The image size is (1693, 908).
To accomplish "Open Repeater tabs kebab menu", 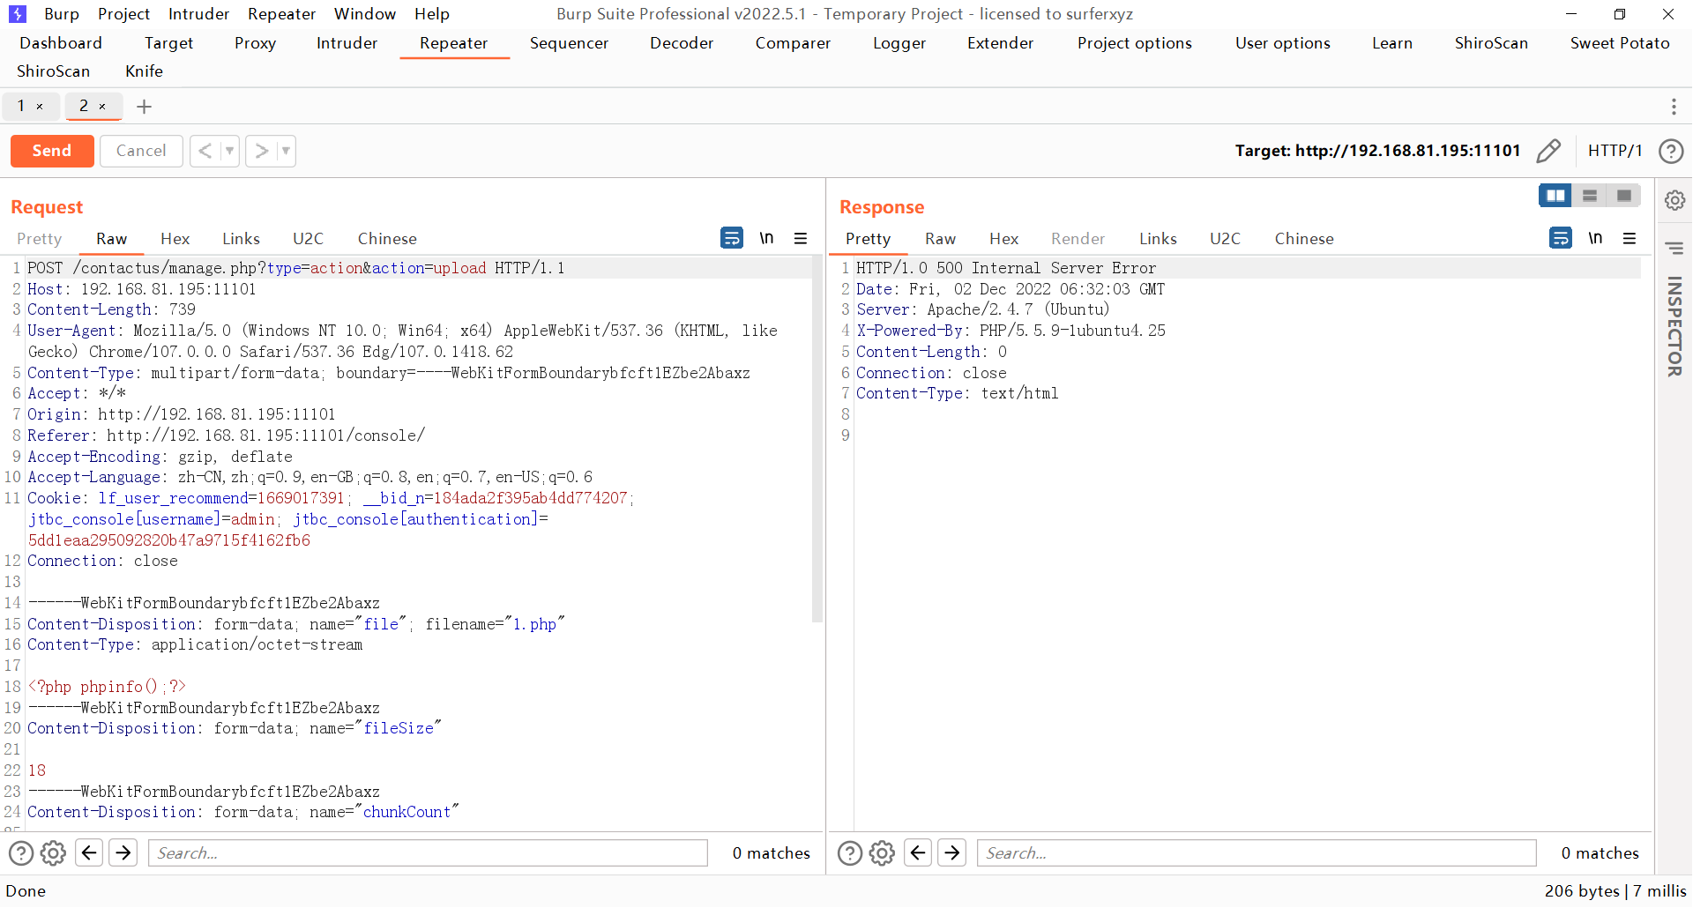I will pyautogui.click(x=1674, y=107).
